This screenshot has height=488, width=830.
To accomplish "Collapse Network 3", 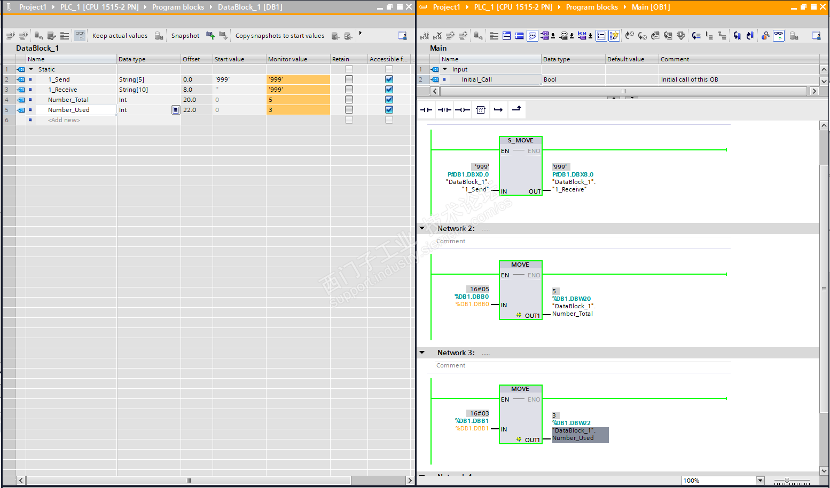I will tap(422, 353).
